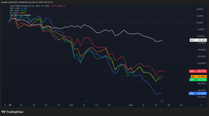Click the 'Feb' date axis label
This screenshot has width=209, height=116.
pos(71,105)
